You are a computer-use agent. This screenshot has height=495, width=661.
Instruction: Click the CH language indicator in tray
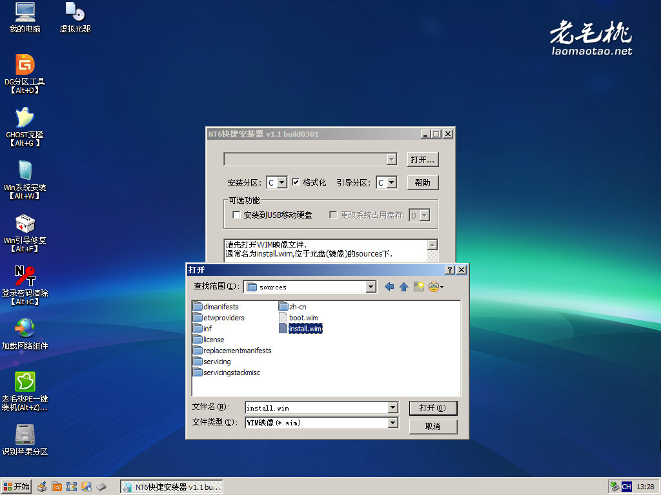[626, 487]
